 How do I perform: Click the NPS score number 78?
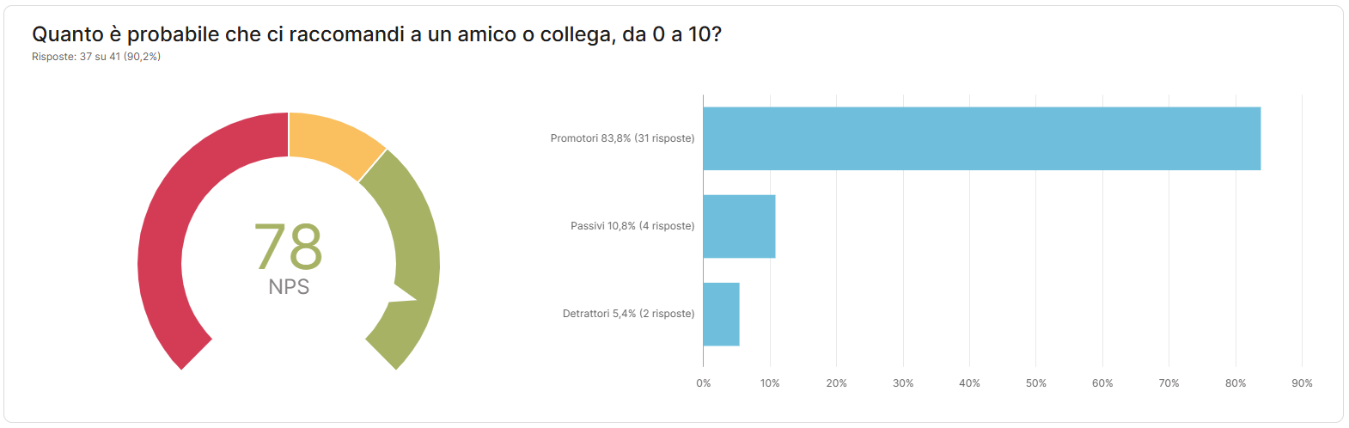pos(289,247)
